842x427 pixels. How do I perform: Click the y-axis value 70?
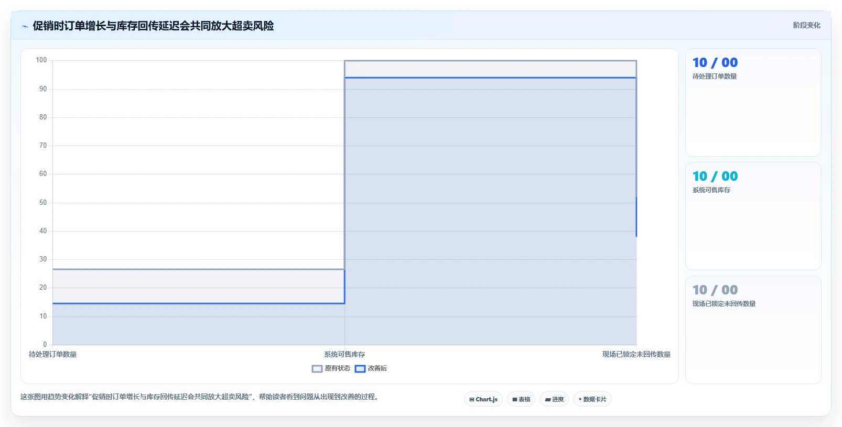click(43, 146)
